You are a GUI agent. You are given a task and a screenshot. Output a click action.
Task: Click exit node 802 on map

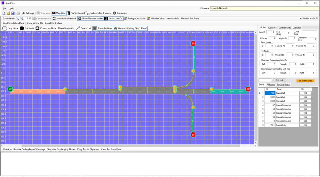248,89
